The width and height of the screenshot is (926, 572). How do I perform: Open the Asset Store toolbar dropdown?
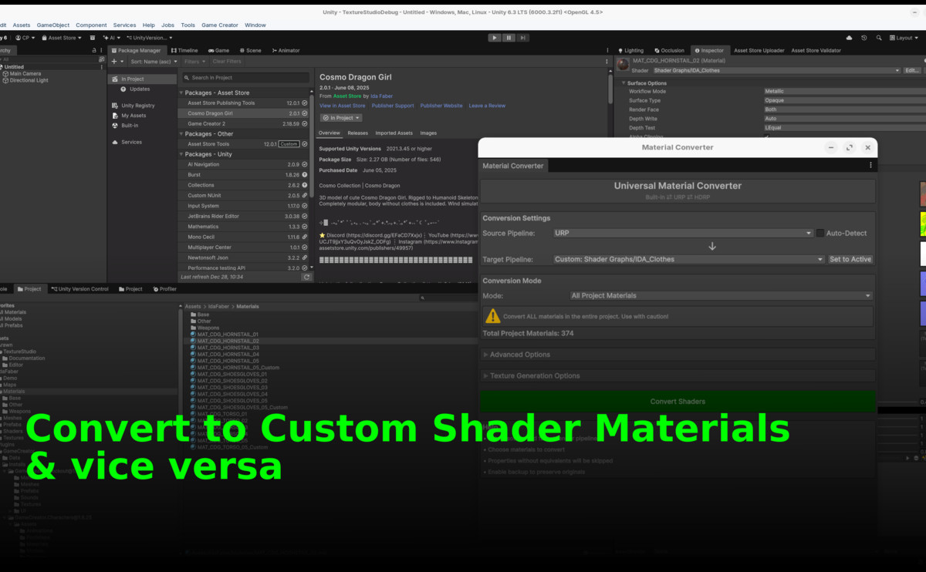(x=63, y=37)
